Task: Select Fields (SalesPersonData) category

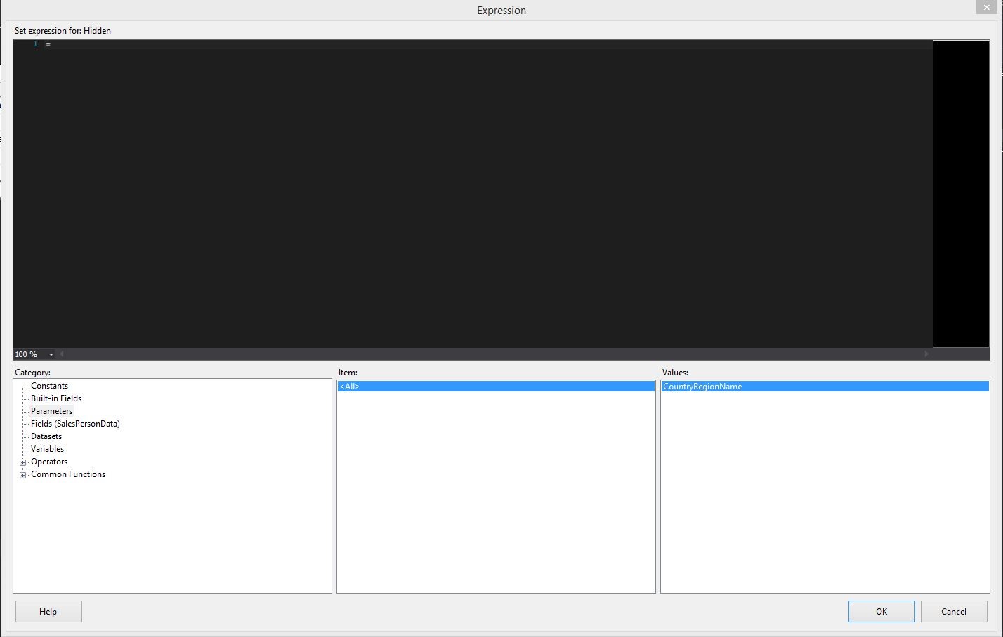Action: [x=75, y=424]
